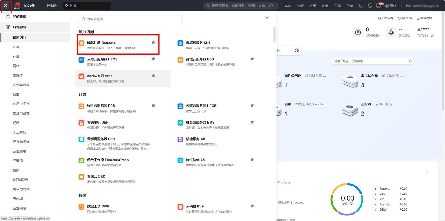This screenshot has height=221, width=445.
Task: Click the magnifier in dashboard resource search
Action: point(411,61)
